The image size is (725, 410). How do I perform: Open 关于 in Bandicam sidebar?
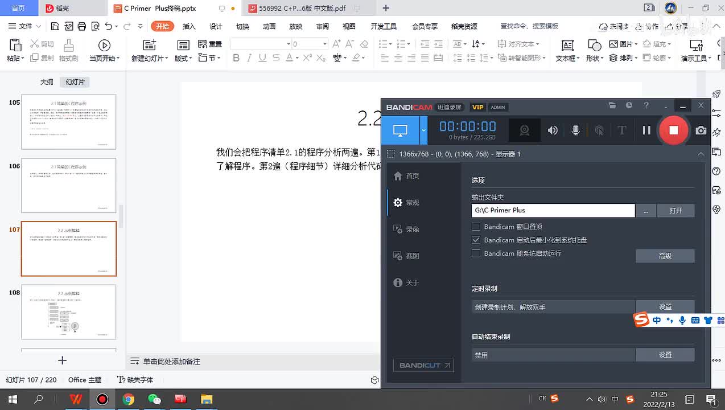(x=406, y=282)
